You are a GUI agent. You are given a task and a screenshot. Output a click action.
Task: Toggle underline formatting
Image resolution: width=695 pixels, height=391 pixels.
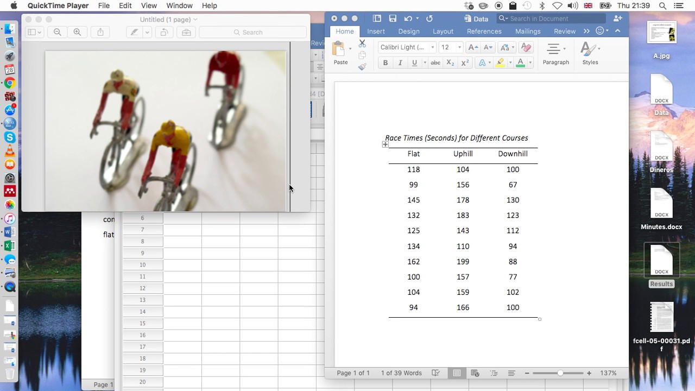point(414,63)
